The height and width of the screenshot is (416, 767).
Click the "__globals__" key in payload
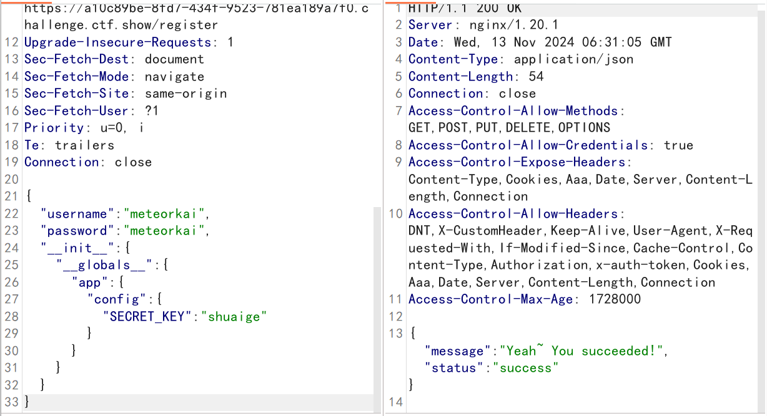tap(103, 265)
